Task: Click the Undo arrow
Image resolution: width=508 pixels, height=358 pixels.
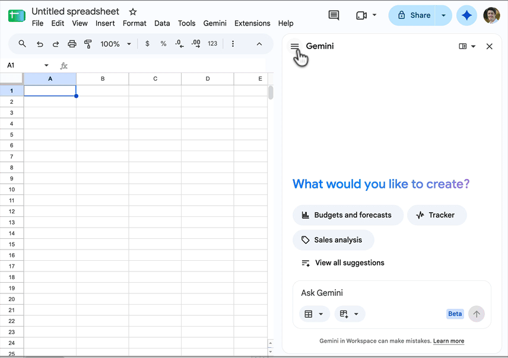Action: (x=40, y=44)
